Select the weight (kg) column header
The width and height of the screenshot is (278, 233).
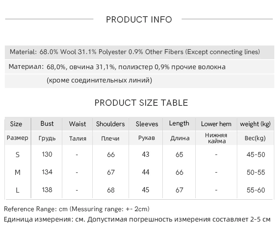point(255,124)
